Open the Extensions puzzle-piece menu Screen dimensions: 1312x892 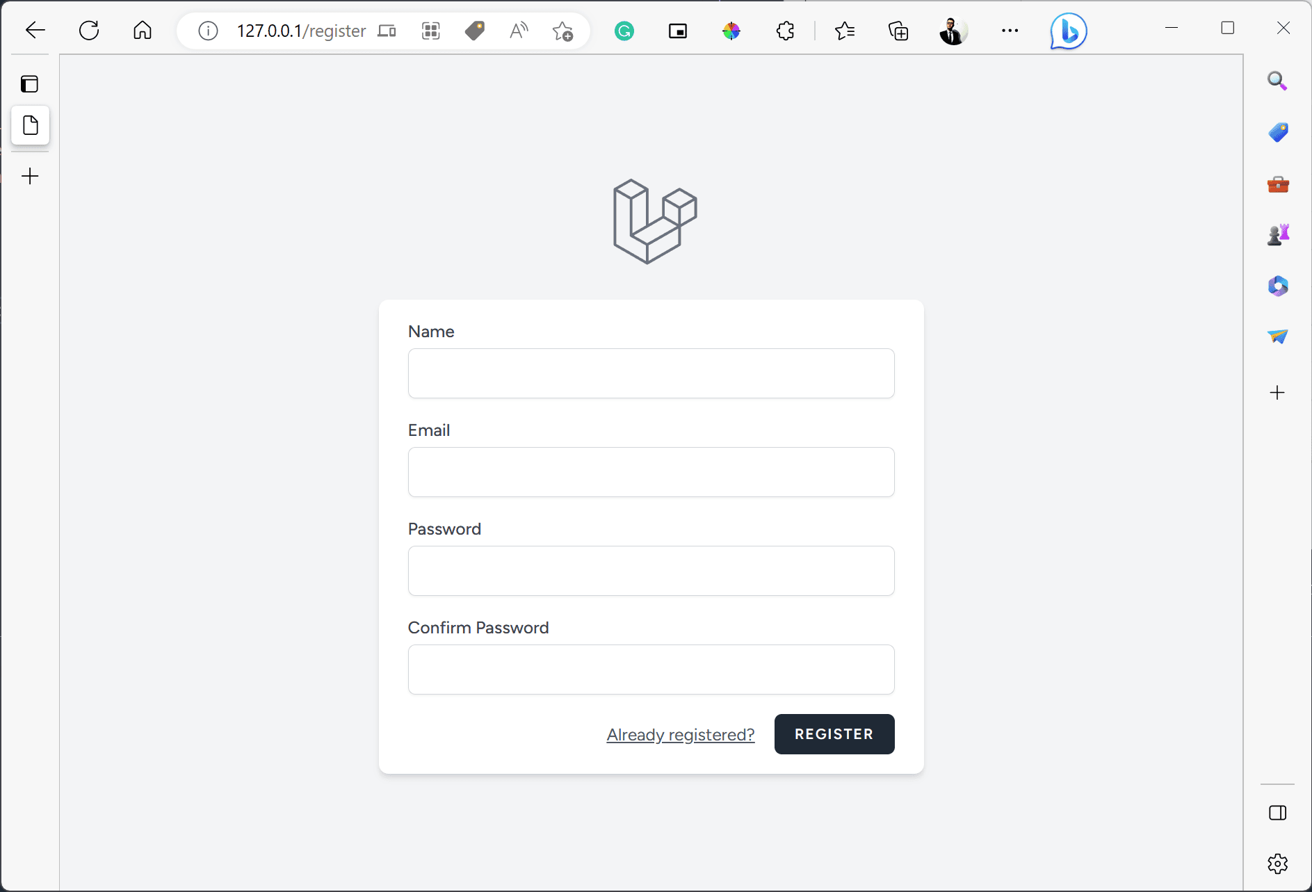tap(784, 31)
